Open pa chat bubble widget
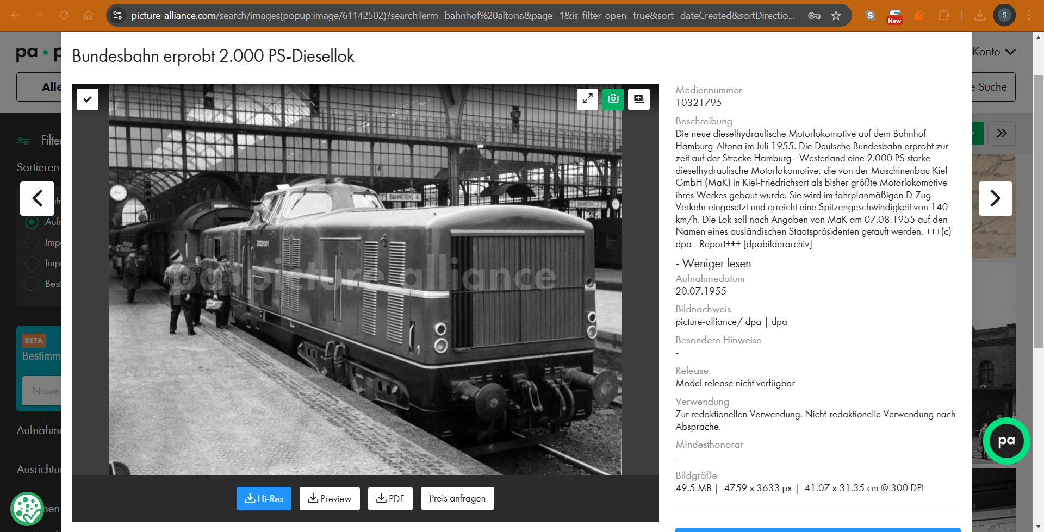Viewport: 1044px width, 532px height. coord(1006,441)
